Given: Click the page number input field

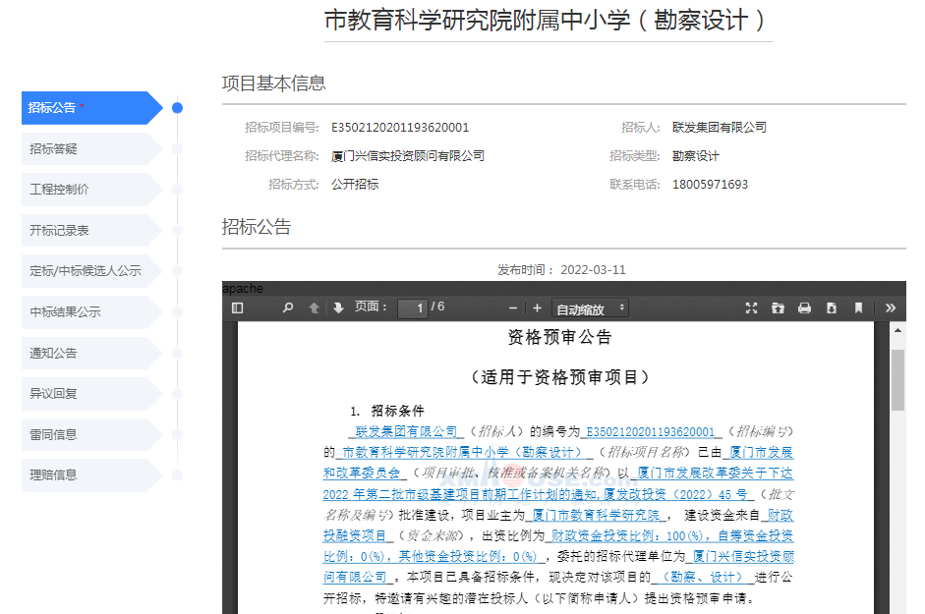Looking at the screenshot, I should coord(413,308).
